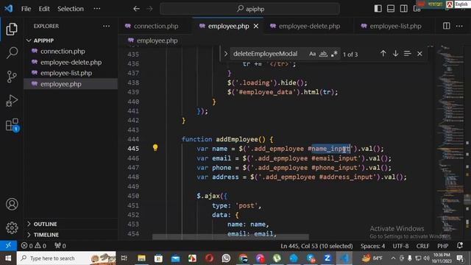Navigate back with the left arrow
This screenshot has width=471, height=265.
point(136,9)
